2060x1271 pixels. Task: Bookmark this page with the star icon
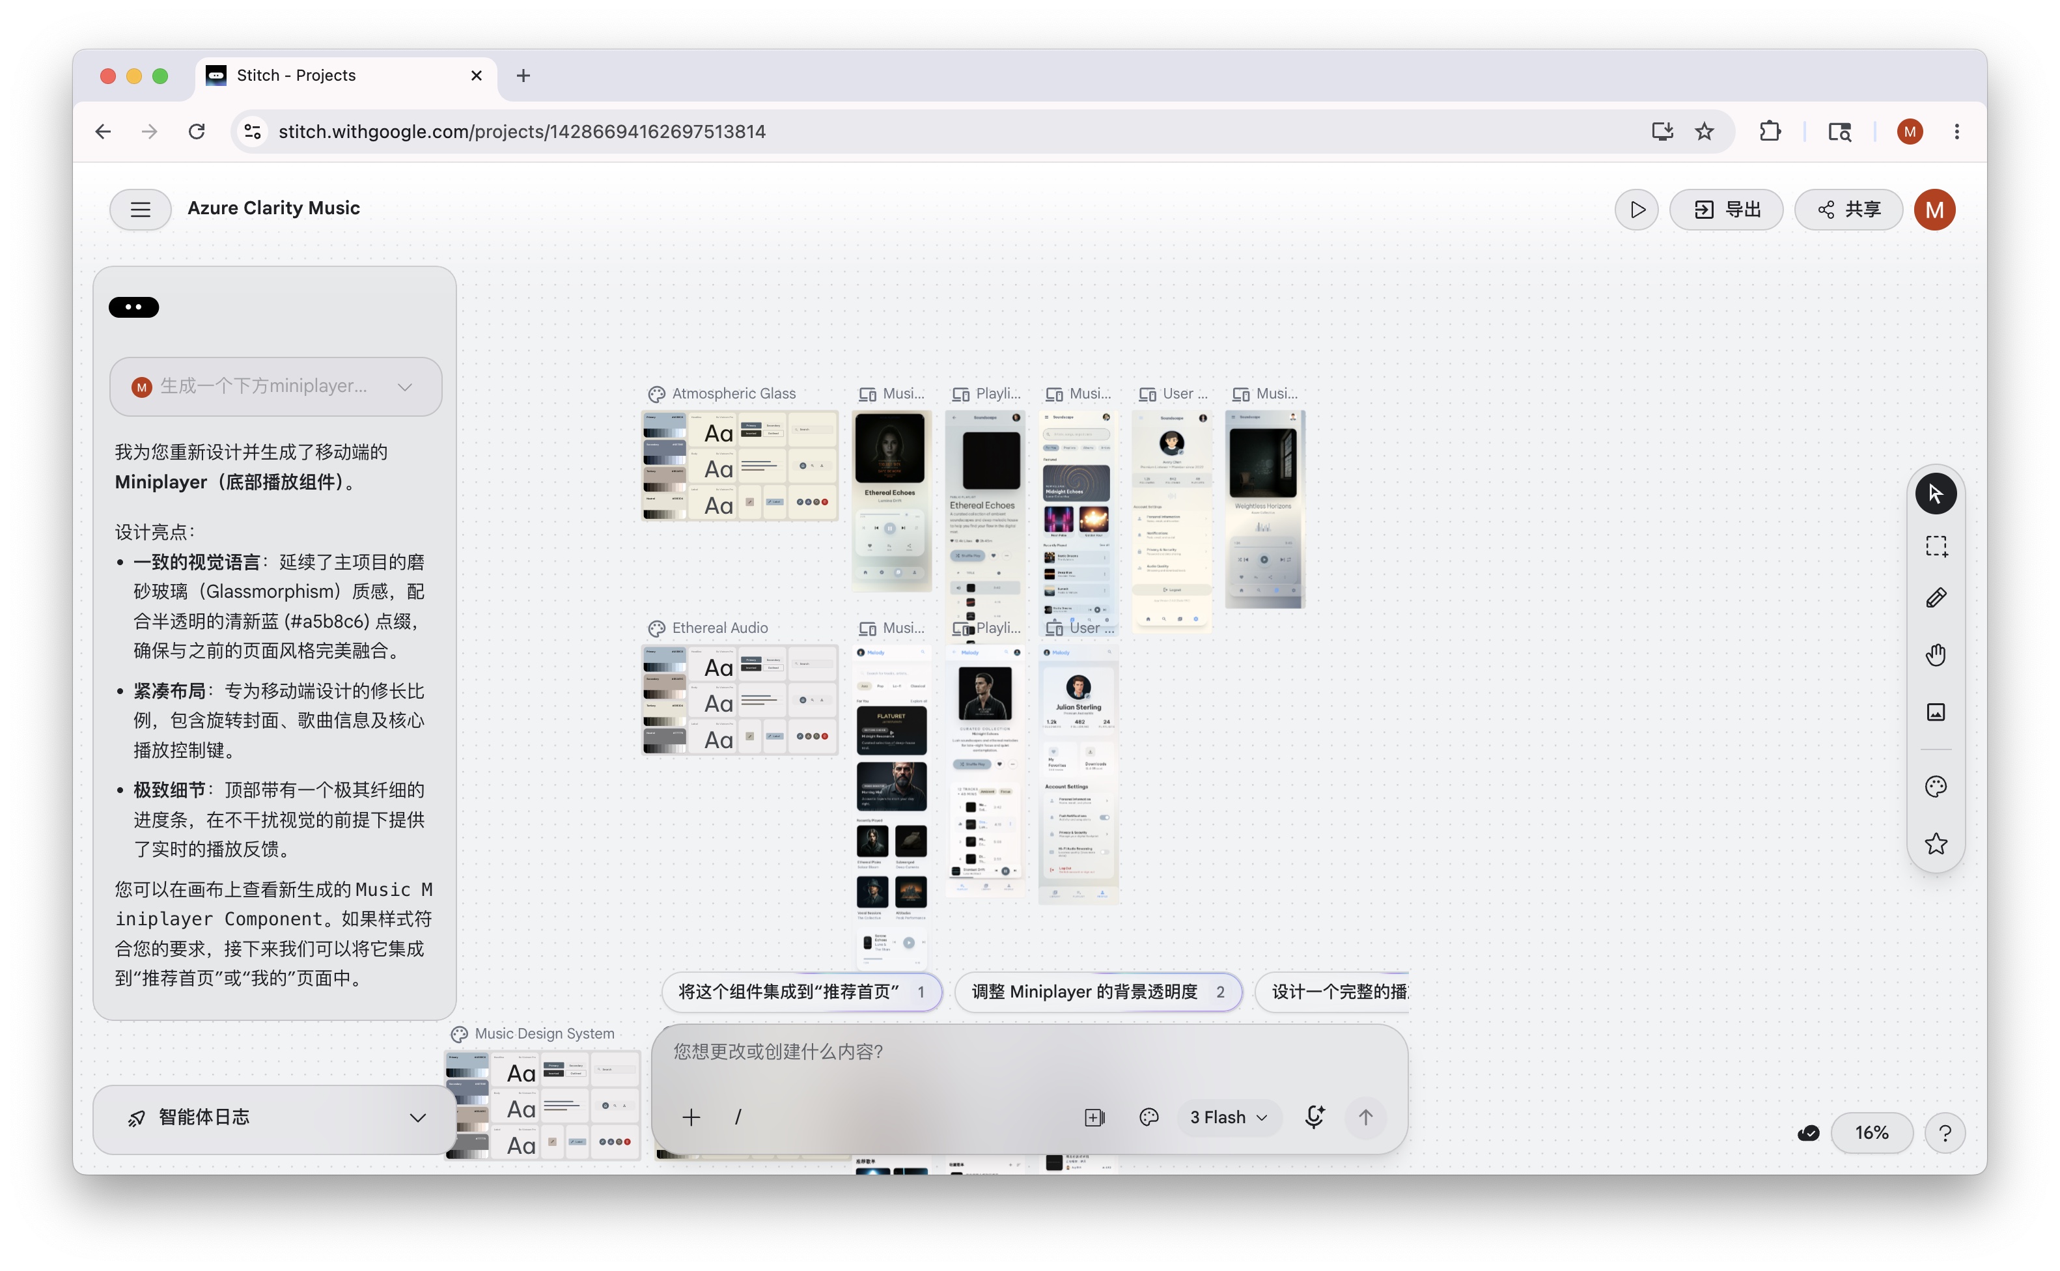point(1704,131)
